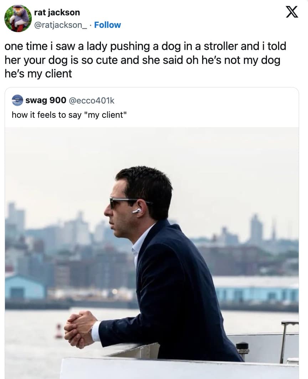The width and height of the screenshot is (308, 379).
Task: Click the @ecco401k handle
Action: click(x=91, y=101)
